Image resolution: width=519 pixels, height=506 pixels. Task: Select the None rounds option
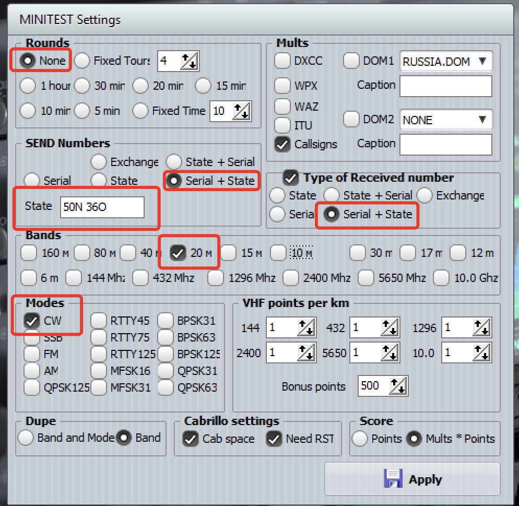point(28,61)
